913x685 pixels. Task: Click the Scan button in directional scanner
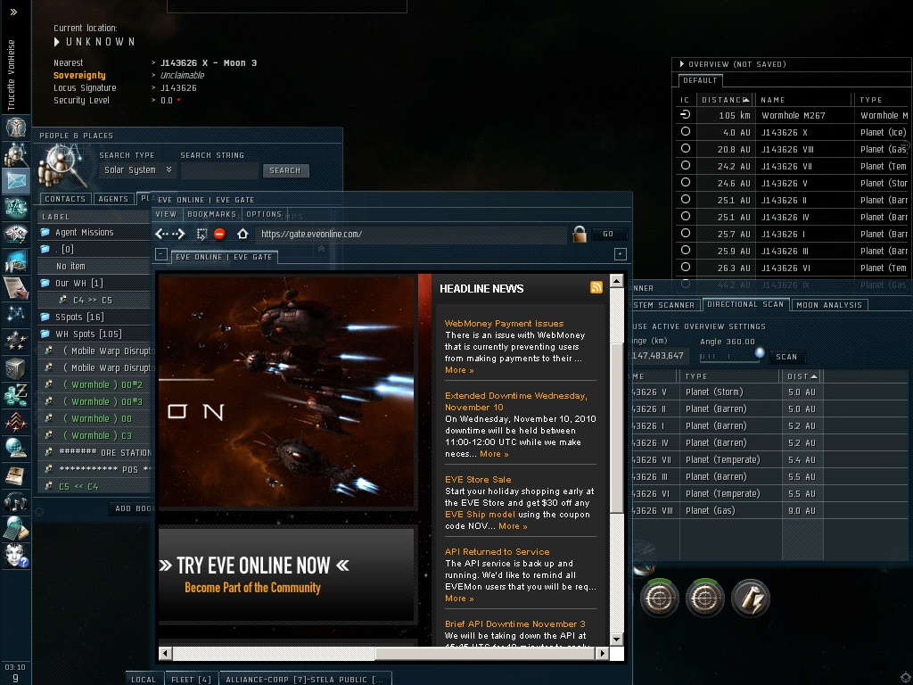[x=786, y=357]
